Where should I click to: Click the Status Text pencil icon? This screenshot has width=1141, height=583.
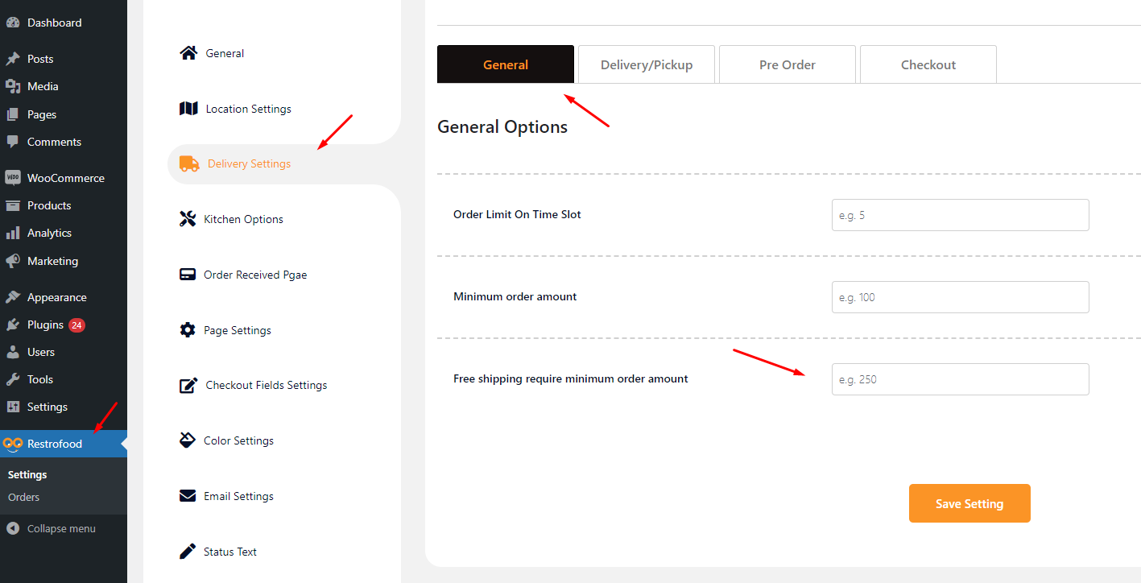pyautogui.click(x=188, y=552)
